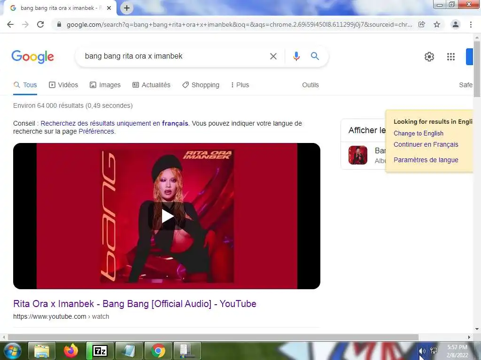Screen dimensions: 481x360
Task: Click the horizontal scrollbar thumb
Action: (213, 337)
